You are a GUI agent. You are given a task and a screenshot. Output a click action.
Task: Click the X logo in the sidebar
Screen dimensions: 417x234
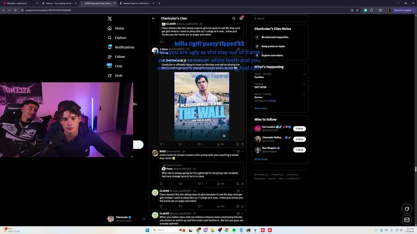[x=110, y=19]
